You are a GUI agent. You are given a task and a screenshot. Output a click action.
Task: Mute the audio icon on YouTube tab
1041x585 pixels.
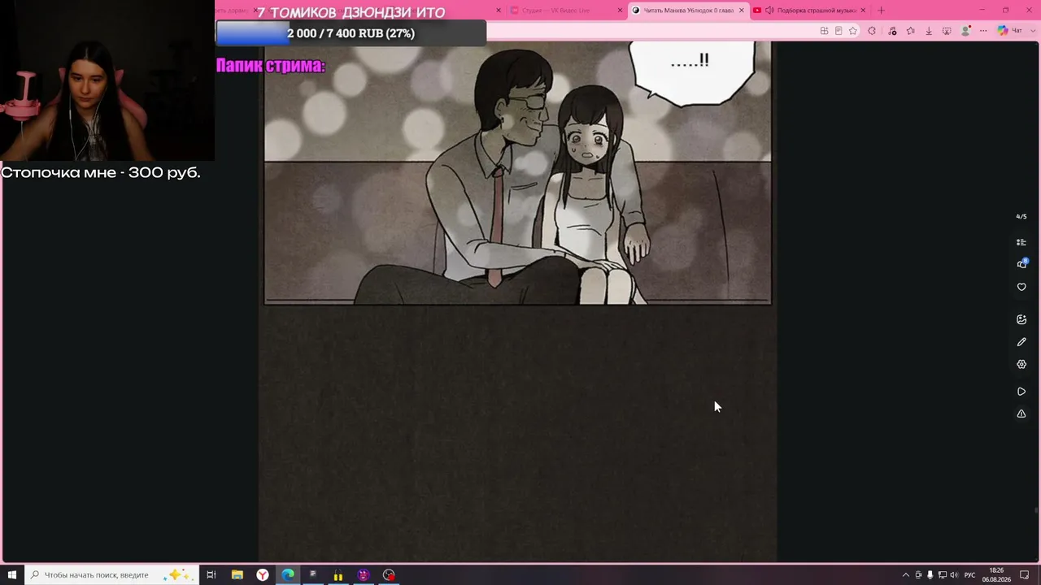click(769, 11)
